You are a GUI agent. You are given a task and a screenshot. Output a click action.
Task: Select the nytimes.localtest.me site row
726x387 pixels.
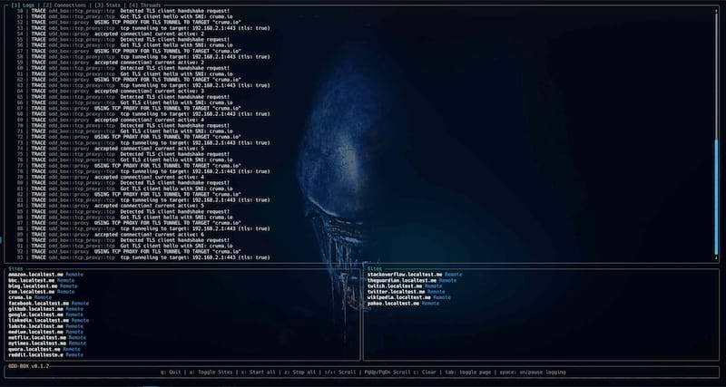coord(47,343)
